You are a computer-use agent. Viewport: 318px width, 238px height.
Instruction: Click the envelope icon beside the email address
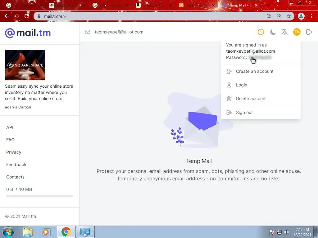coord(88,32)
